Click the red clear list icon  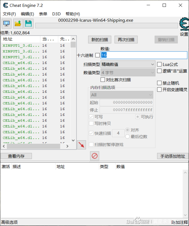point(94,156)
